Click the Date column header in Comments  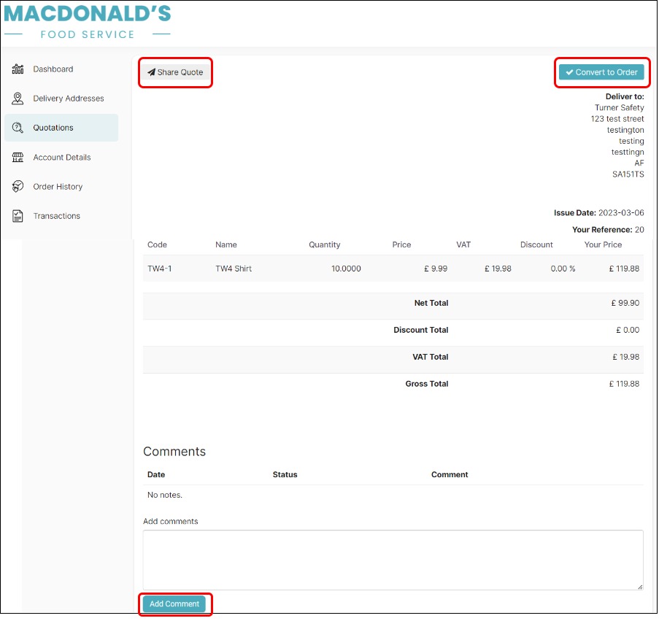[156, 474]
